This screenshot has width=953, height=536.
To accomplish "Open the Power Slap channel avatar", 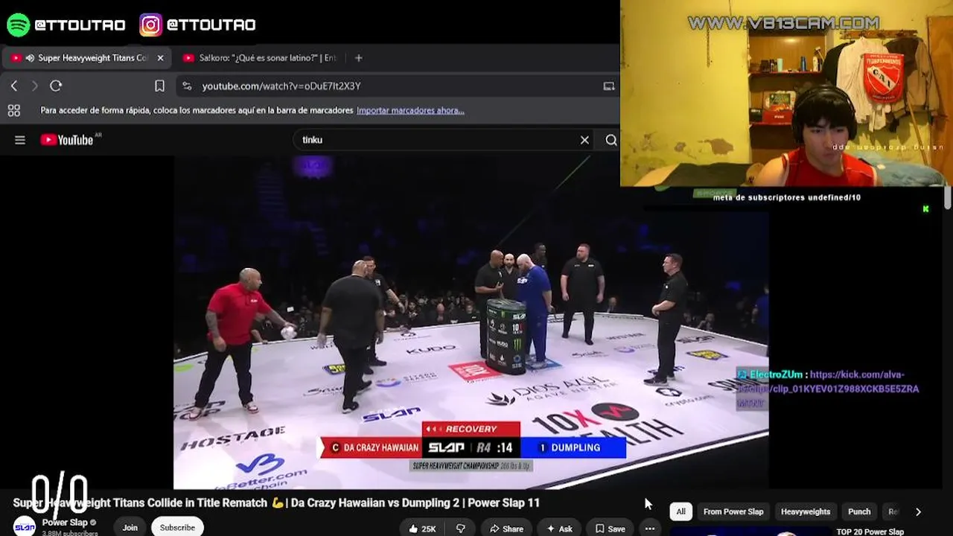I will click(25, 526).
